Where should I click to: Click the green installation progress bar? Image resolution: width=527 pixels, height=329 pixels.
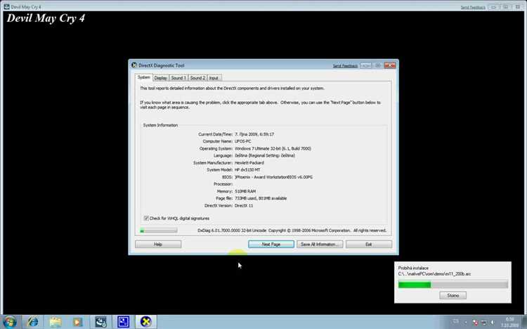453,285
